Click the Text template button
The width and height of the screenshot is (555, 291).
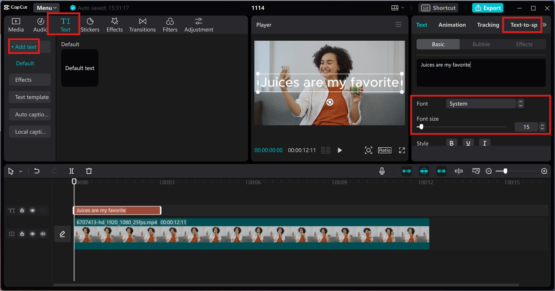tap(30, 97)
